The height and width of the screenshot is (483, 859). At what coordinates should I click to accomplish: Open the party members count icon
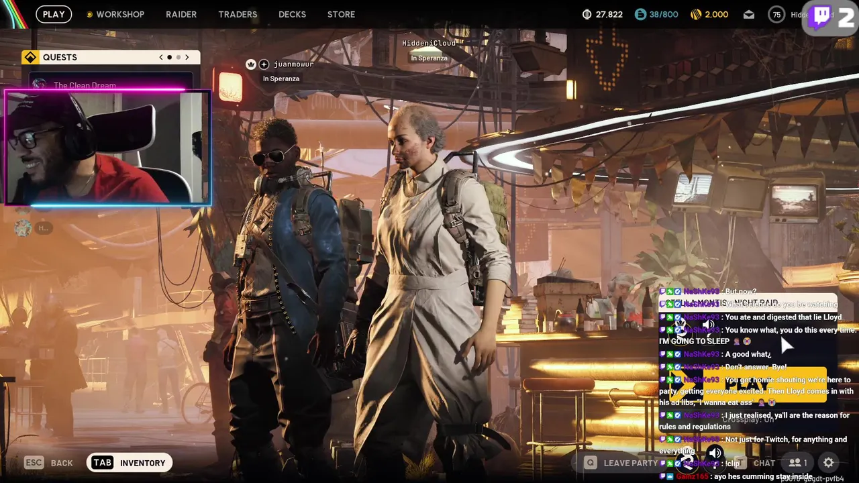pos(798,463)
